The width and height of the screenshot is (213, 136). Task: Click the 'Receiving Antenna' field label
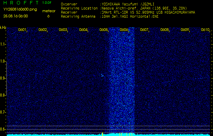(78, 17)
